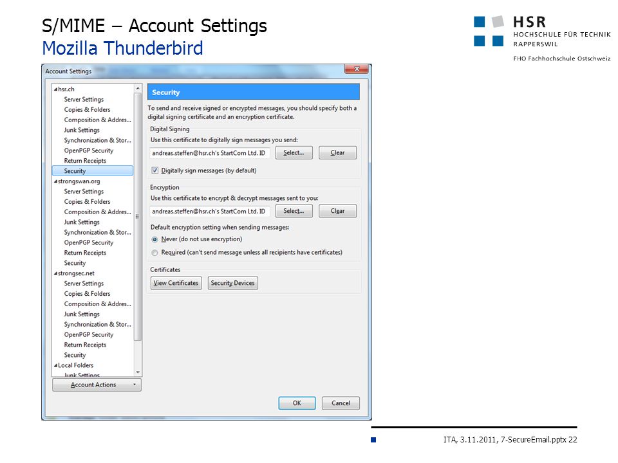Image resolution: width=618 pixels, height=463 pixels.
Task: Collapse the hsr.ch account tree
Action: coord(55,89)
